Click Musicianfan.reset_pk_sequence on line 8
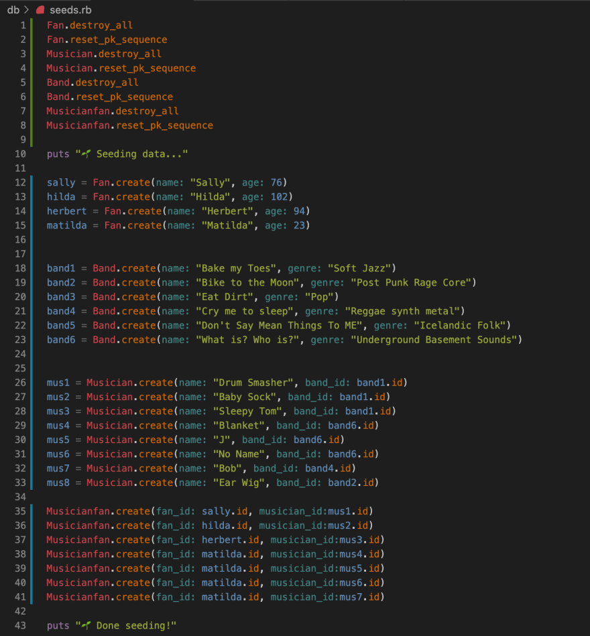The image size is (590, 636). click(x=130, y=125)
